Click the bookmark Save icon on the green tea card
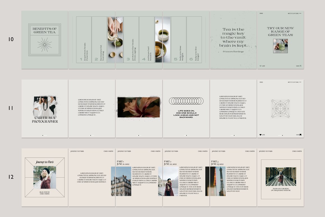325x217 pixels. (x=300, y=66)
